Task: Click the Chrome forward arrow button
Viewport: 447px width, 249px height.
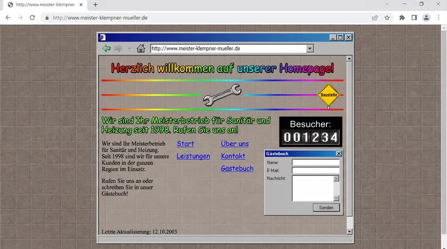Action: coord(20,18)
